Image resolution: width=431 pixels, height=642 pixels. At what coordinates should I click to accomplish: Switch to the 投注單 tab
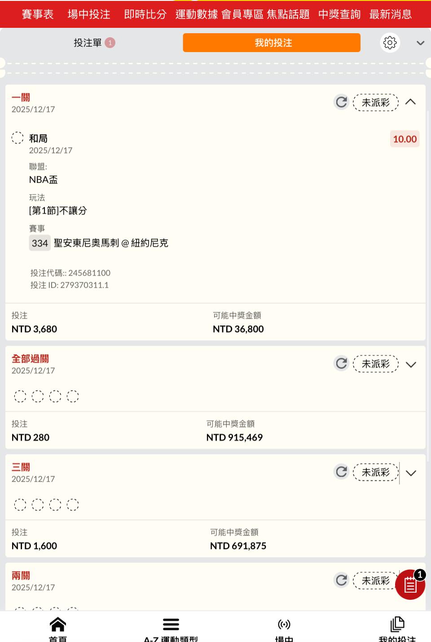click(x=88, y=43)
